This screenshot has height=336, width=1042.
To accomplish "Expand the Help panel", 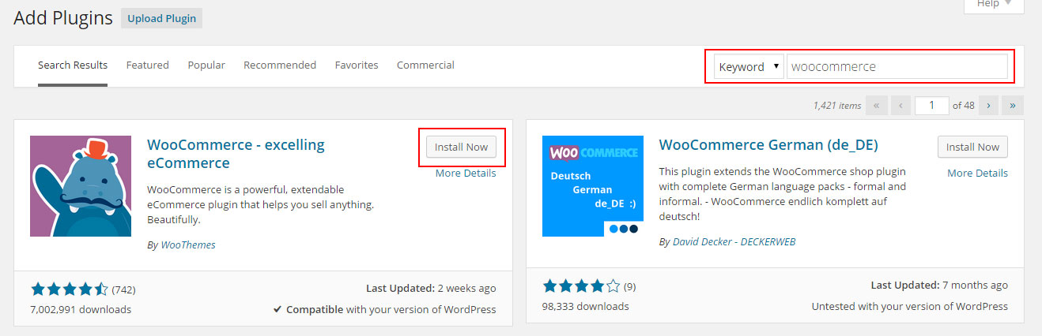I will point(994,4).
